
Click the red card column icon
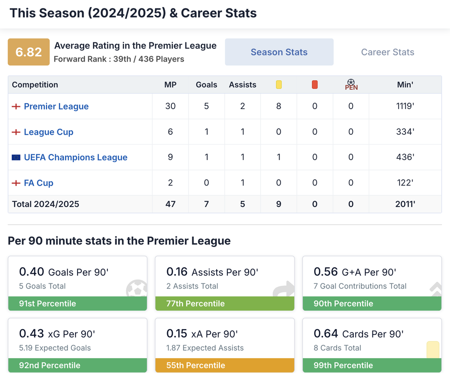315,85
